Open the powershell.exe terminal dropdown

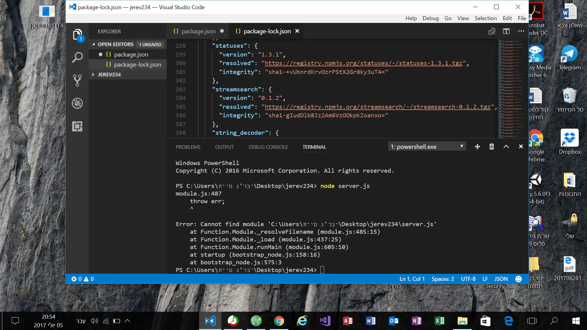tap(427, 147)
